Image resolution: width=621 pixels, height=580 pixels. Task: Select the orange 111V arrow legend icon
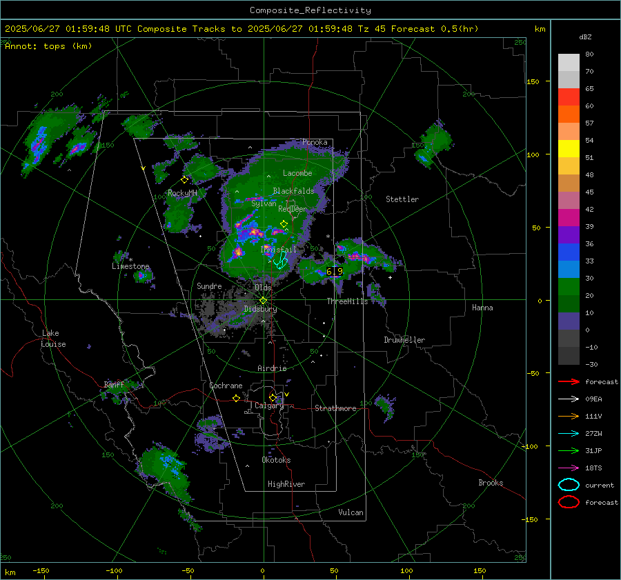569,416
